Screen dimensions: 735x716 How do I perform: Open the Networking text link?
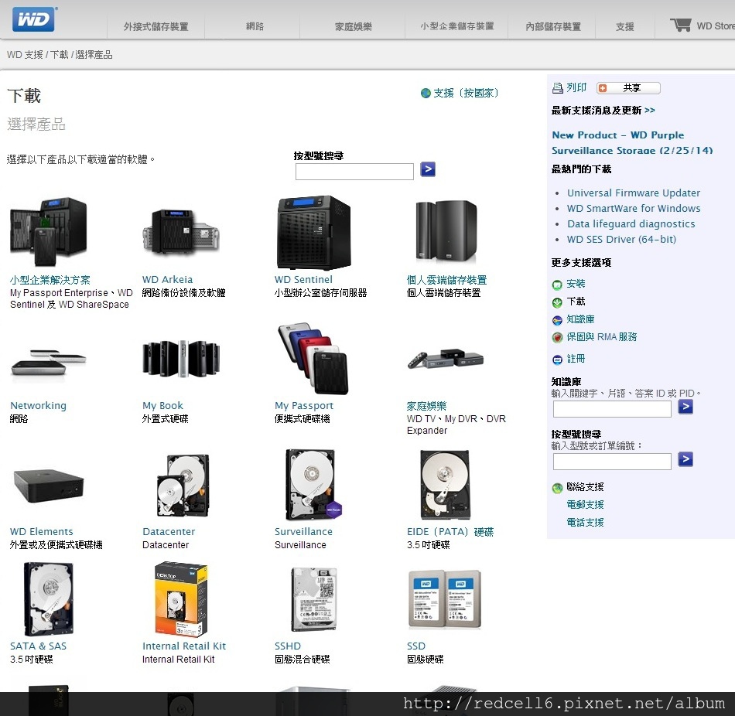pyautogui.click(x=38, y=406)
